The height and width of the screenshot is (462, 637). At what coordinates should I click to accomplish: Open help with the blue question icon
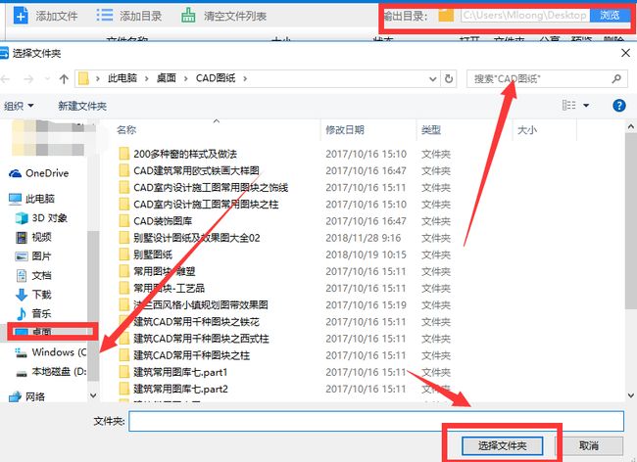[618, 106]
